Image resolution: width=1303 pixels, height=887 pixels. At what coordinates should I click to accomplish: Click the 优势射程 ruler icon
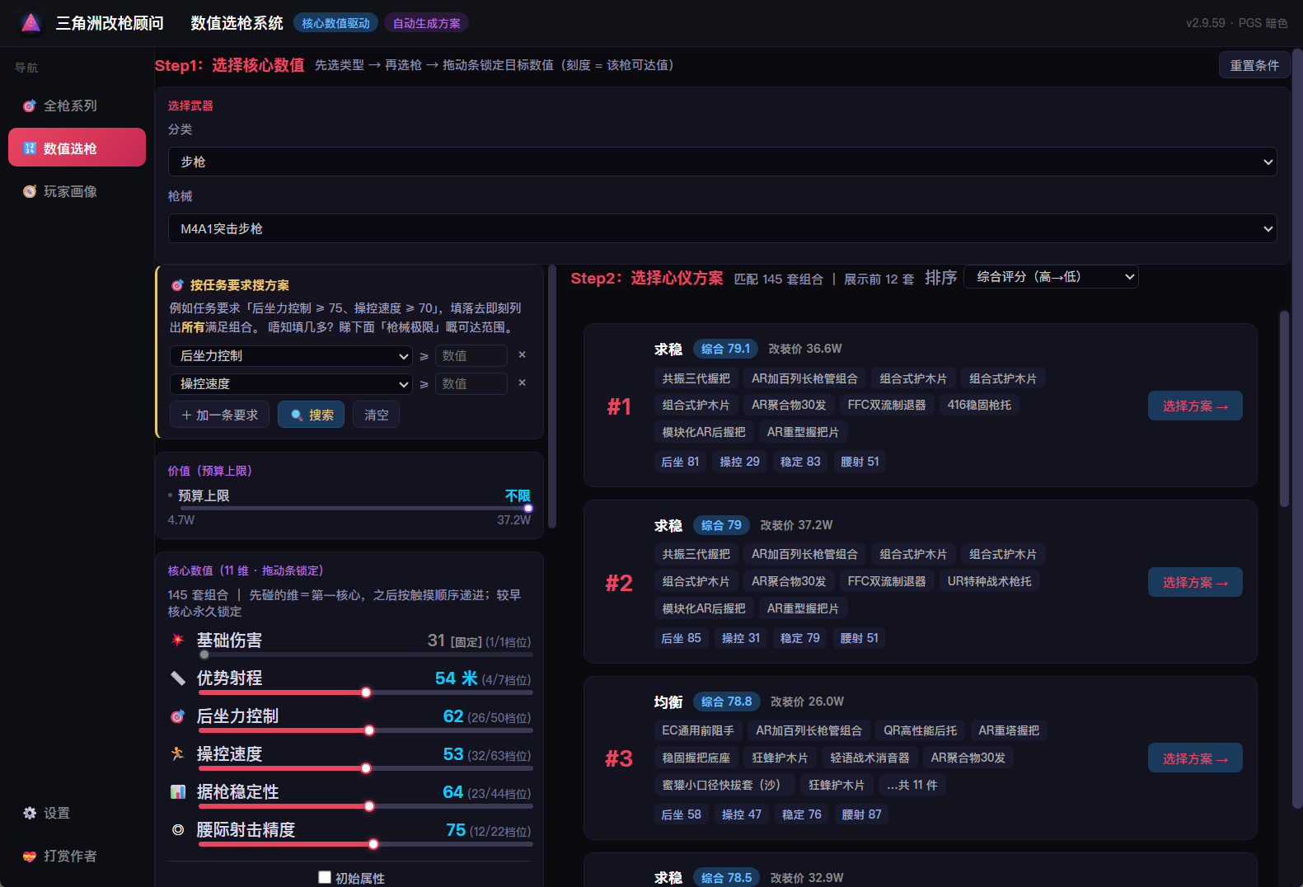pyautogui.click(x=177, y=678)
